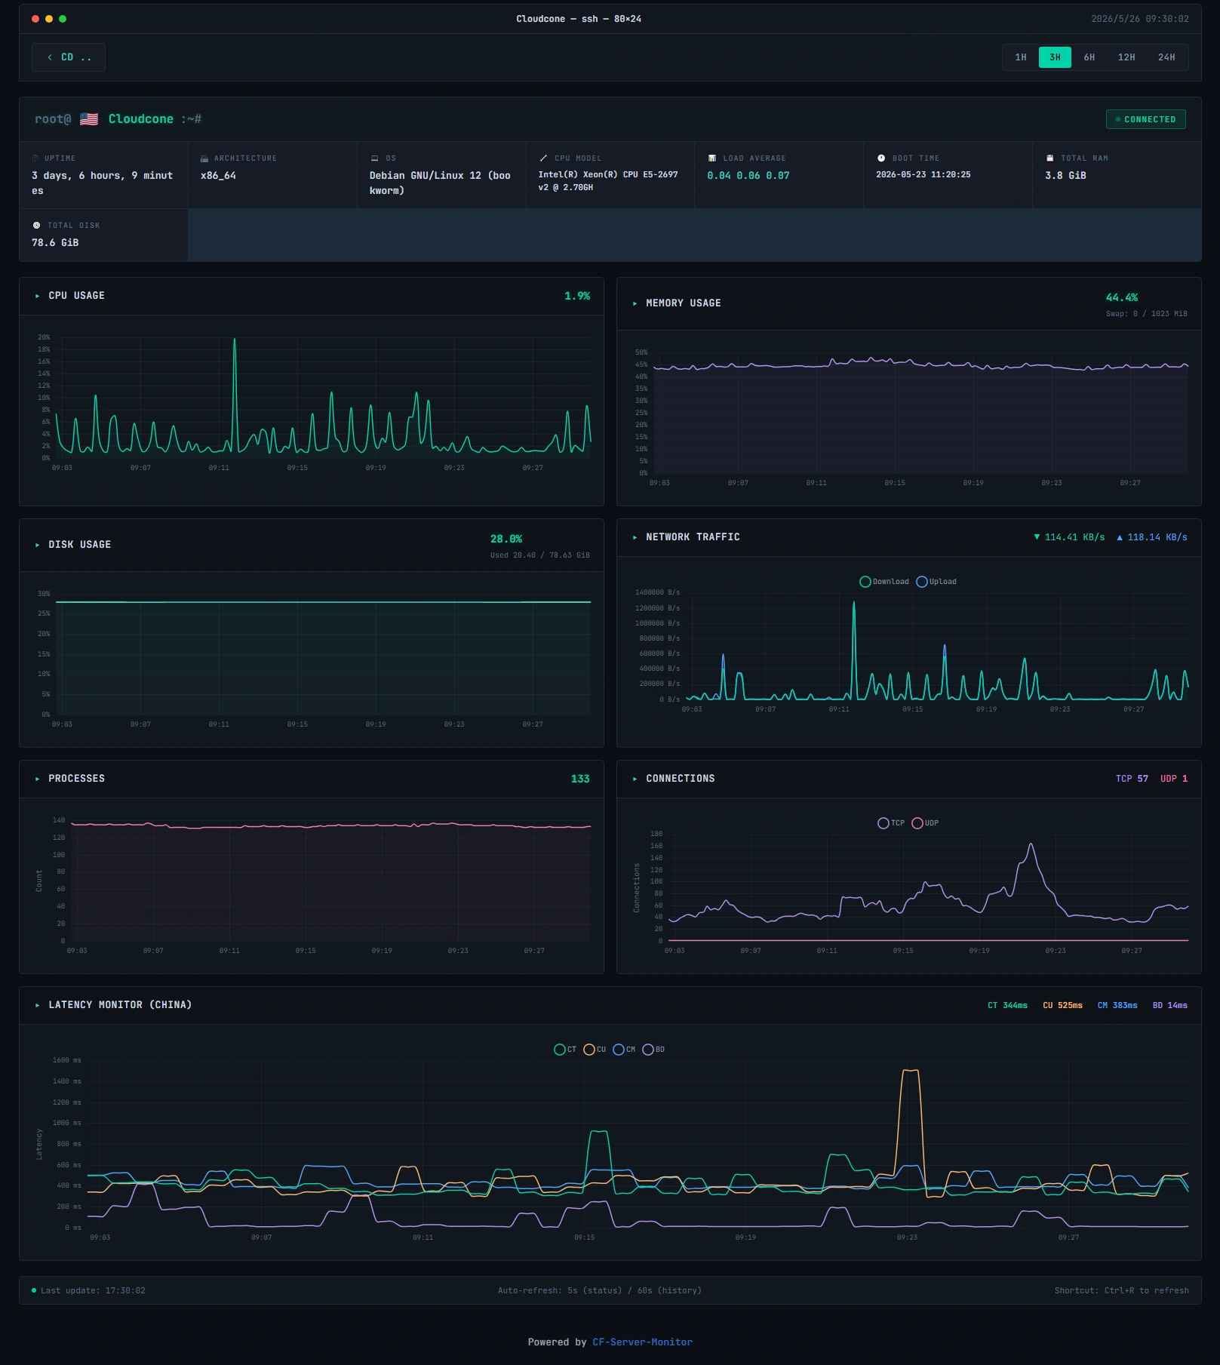Toggle the CU line in latency legend
Screen dimensions: 1220x1365
pyautogui.click(x=595, y=1050)
